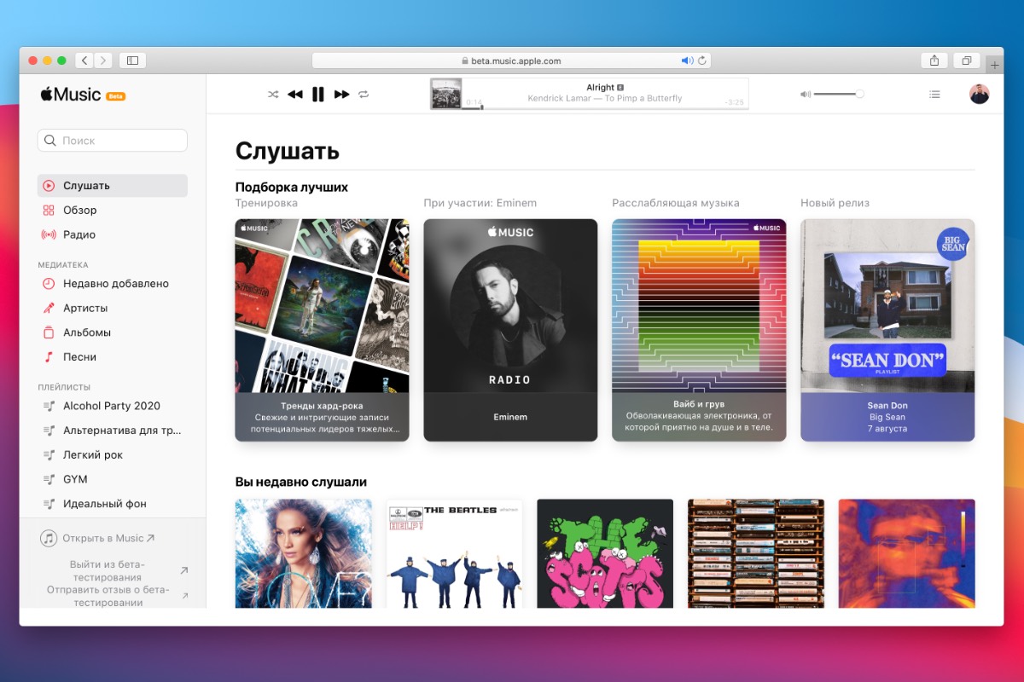
Task: Open the cassette tapes album cover
Action: [756, 553]
